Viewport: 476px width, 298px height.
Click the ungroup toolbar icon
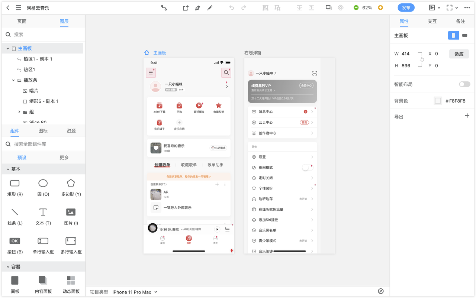click(277, 8)
